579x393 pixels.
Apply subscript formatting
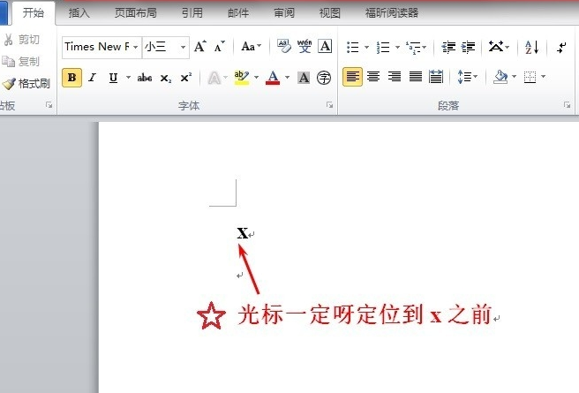pos(166,78)
